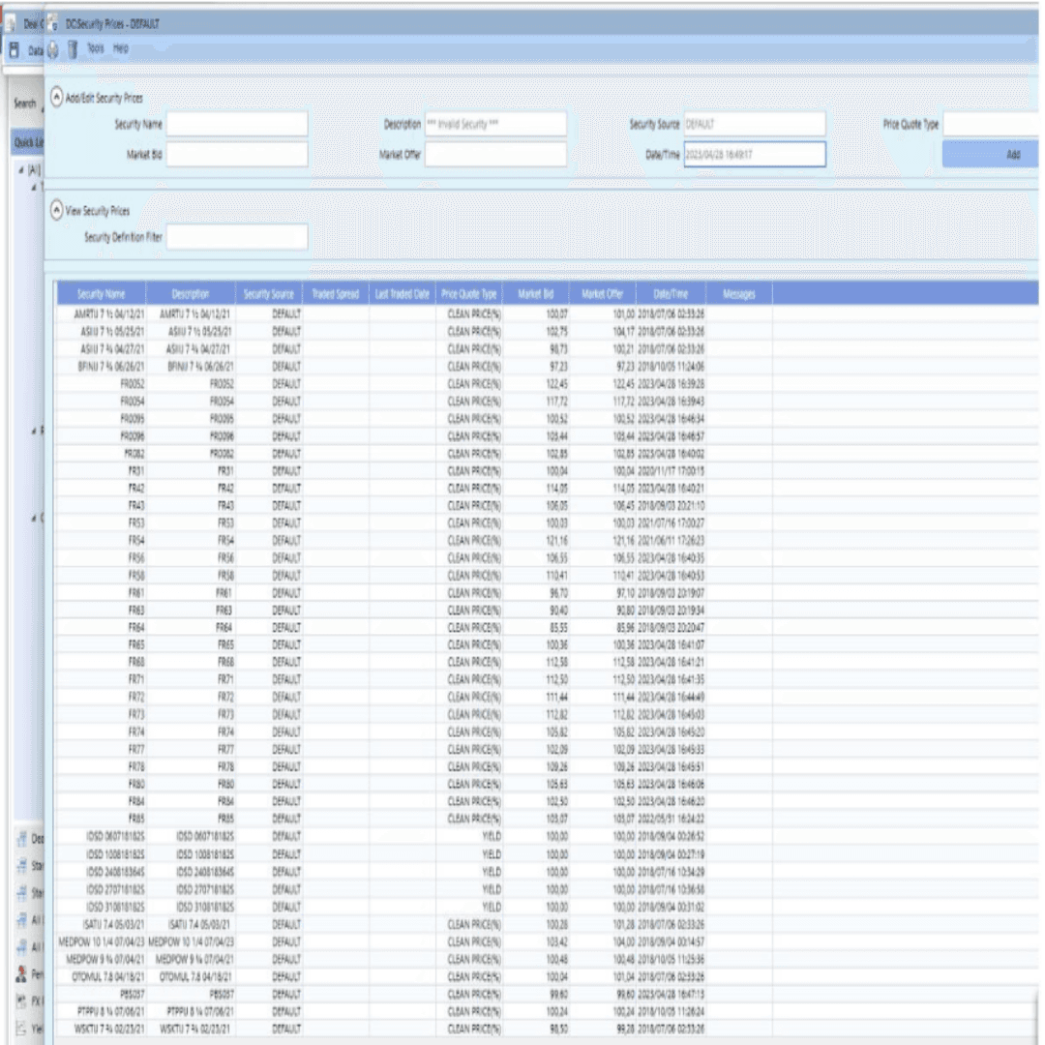Click the Deal icon in bottom-left sidebar
Viewport: 1045px width, 1045px height.
(x=21, y=838)
